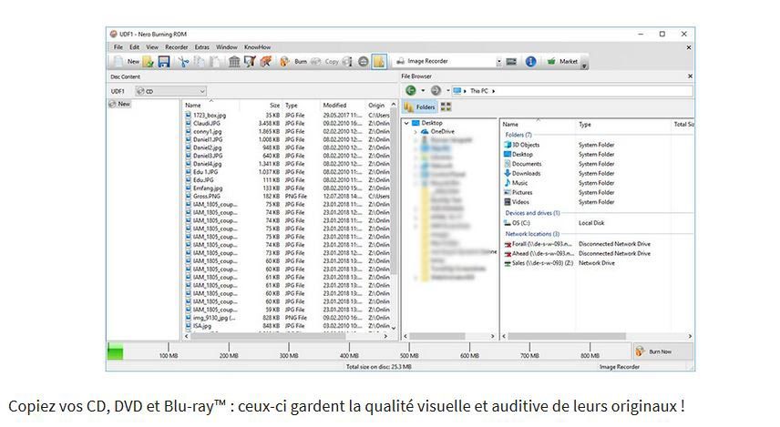Click folder tree horizontal scrollbar
This screenshot has width=780, height=427.
coord(436,337)
